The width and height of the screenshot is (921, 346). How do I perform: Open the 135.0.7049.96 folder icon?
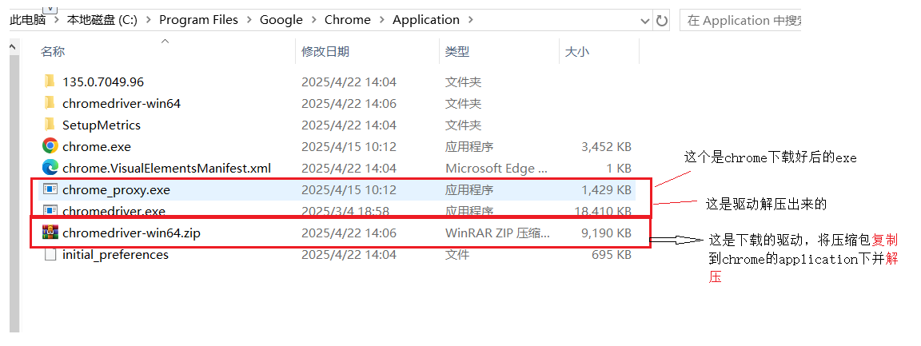50,81
